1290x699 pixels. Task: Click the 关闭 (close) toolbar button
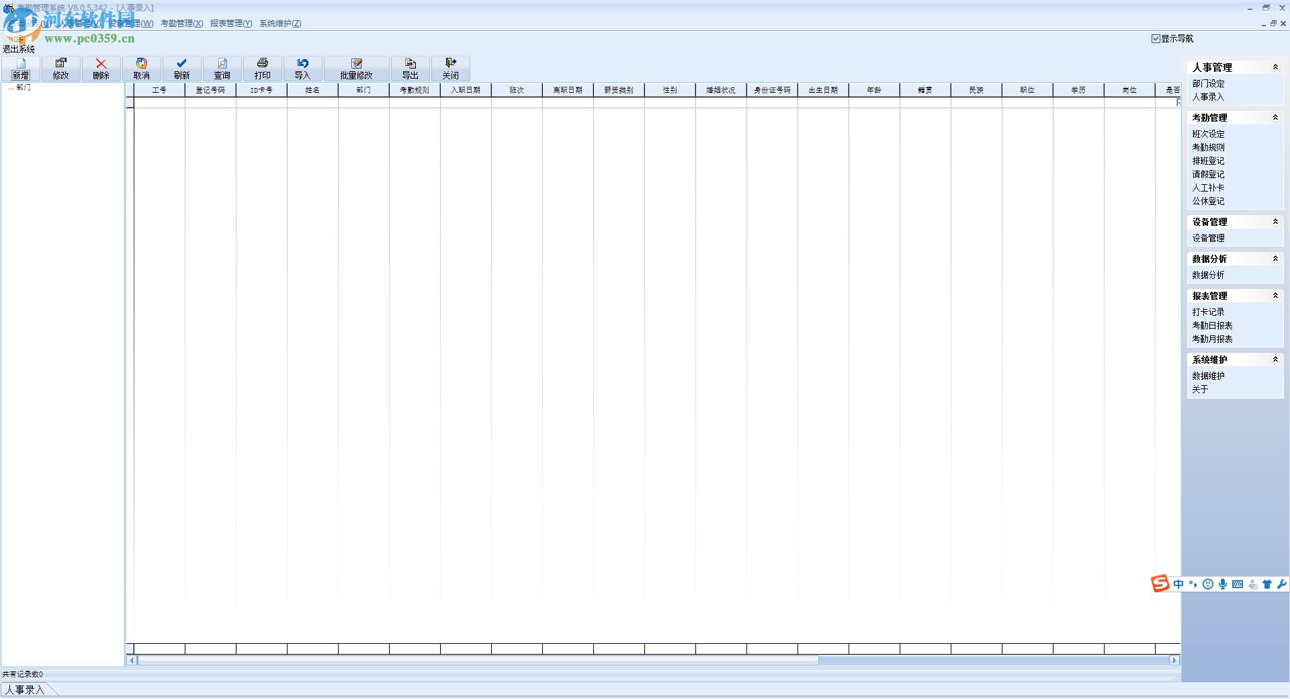click(x=451, y=69)
